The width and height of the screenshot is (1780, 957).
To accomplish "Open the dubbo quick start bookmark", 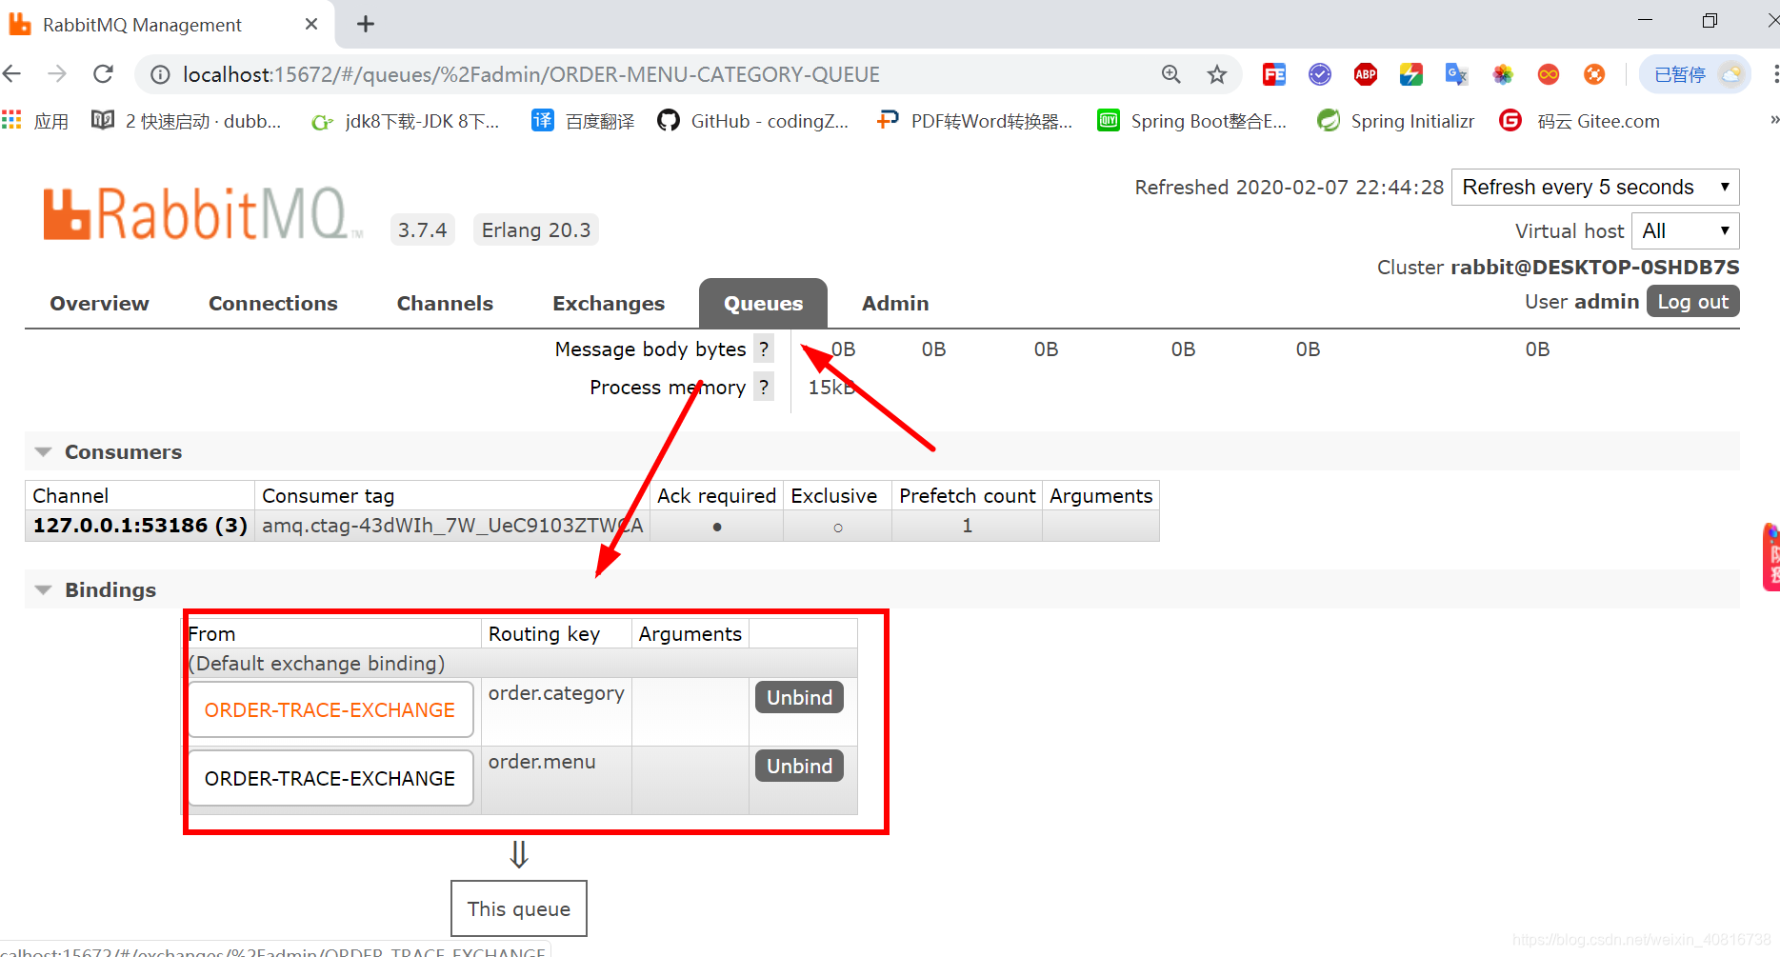I will 187,121.
